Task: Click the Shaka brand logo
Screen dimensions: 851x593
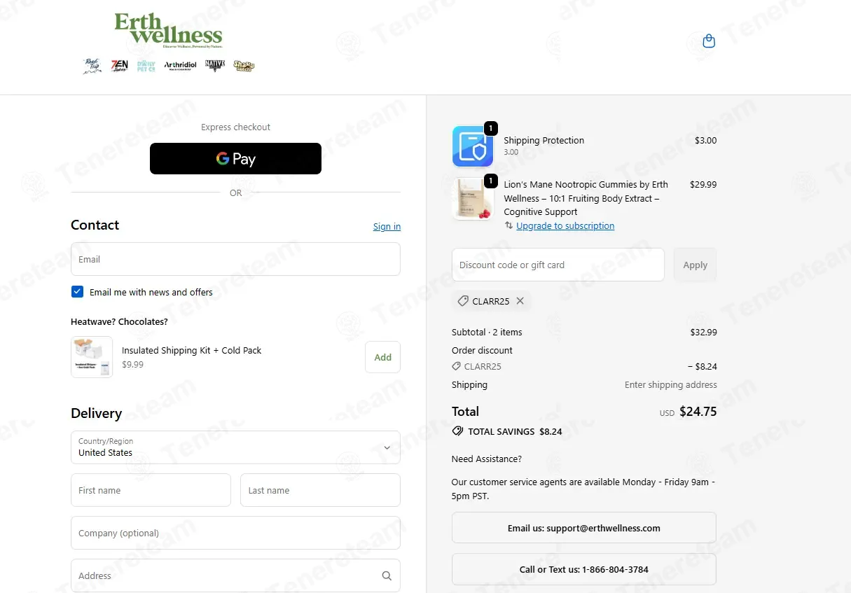Action: pyautogui.click(x=244, y=66)
